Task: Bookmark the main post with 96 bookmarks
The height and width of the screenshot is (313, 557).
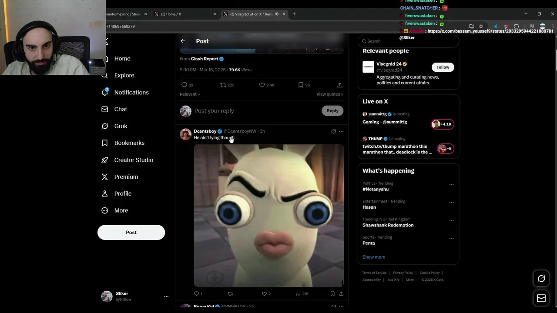Action: tap(301, 85)
